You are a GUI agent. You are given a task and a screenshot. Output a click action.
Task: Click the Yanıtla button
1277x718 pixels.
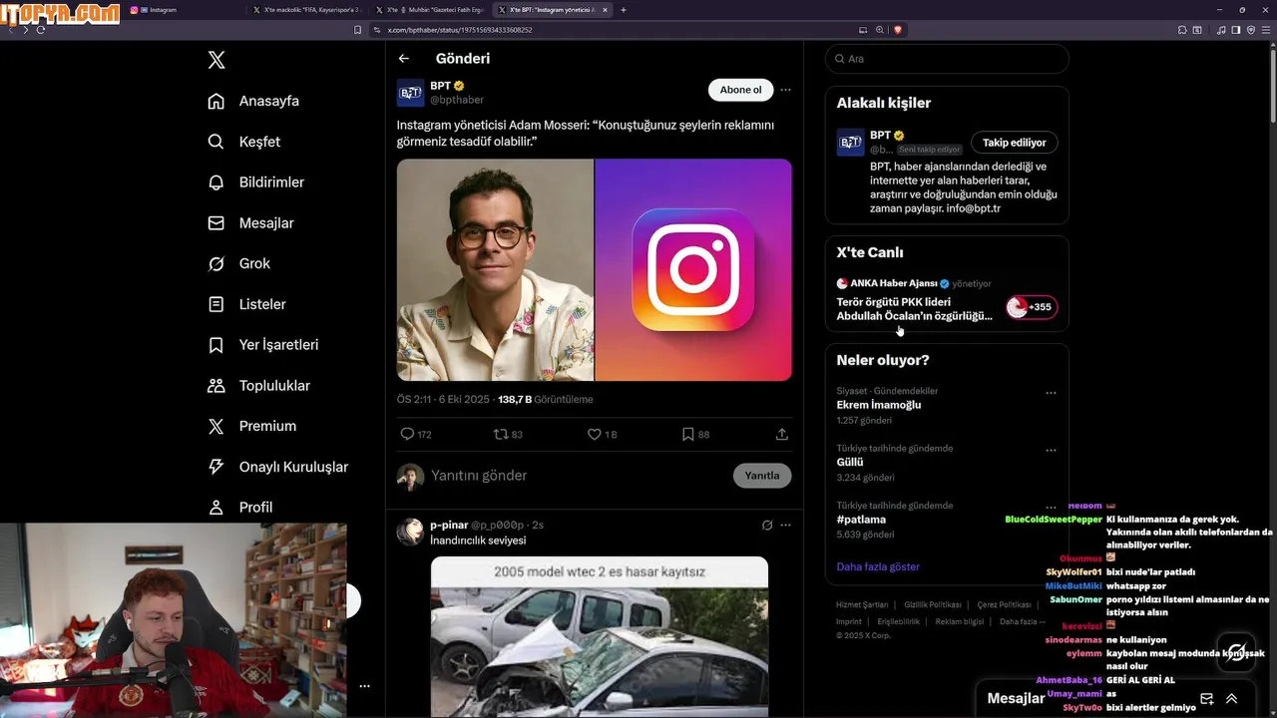[x=762, y=476]
